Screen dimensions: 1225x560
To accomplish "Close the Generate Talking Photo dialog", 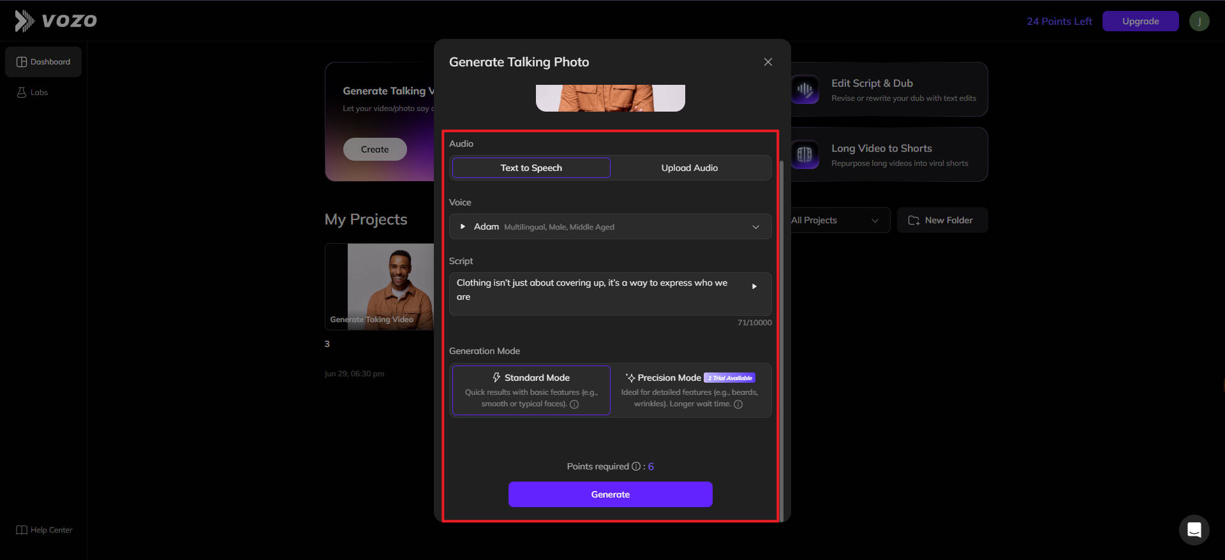I will coord(768,62).
